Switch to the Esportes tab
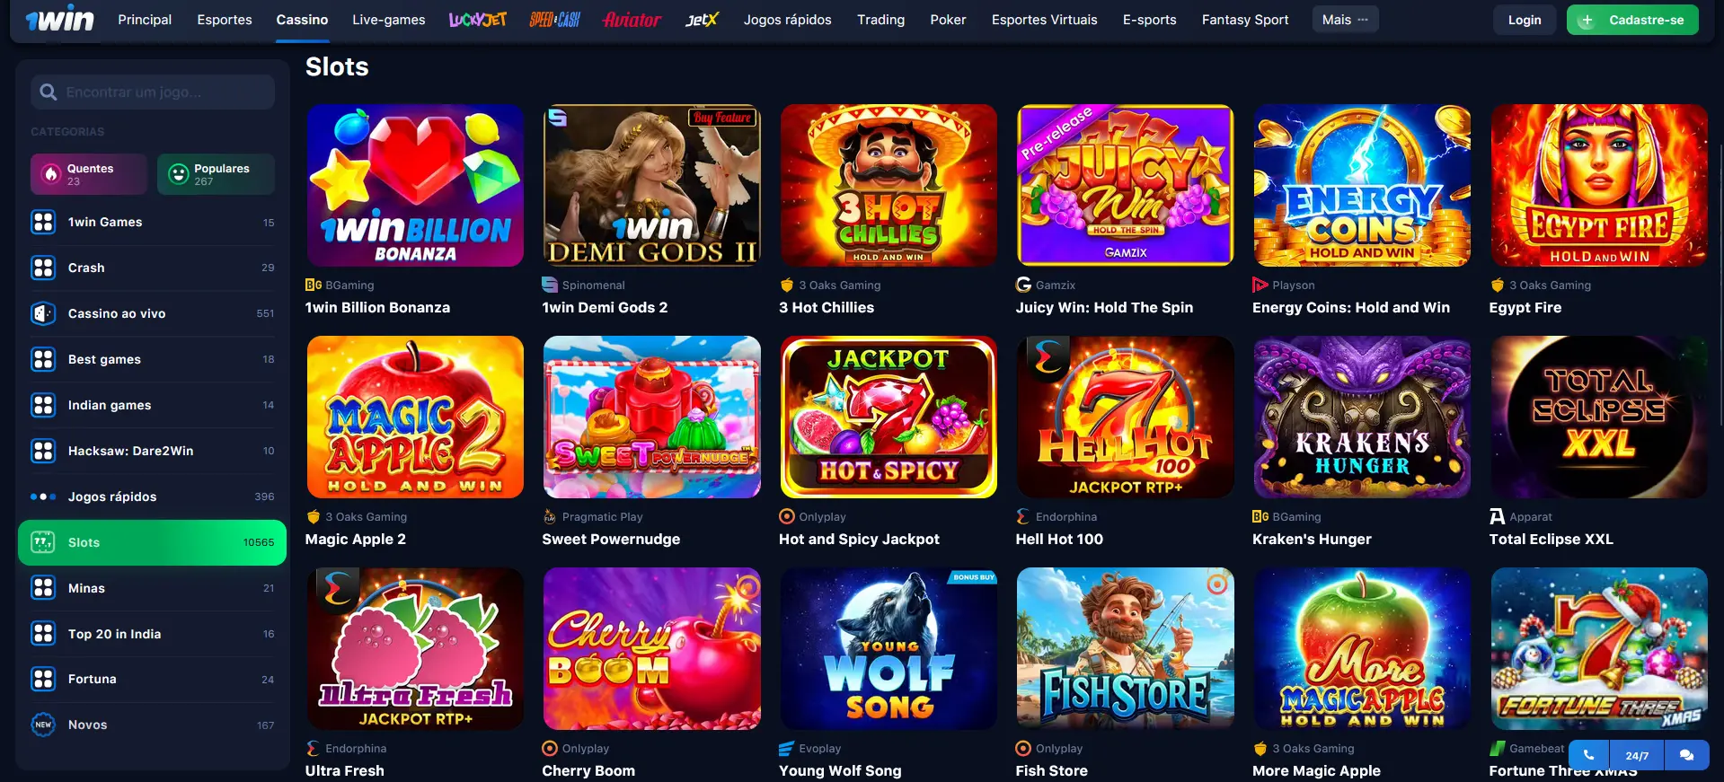This screenshot has width=1724, height=782. point(225,20)
